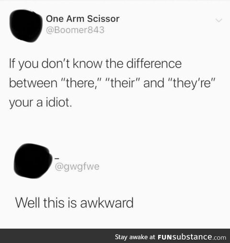Click the word "idiot." ending the tweet
Image resolution: width=230 pixels, height=243 pixels.
pos(59,103)
